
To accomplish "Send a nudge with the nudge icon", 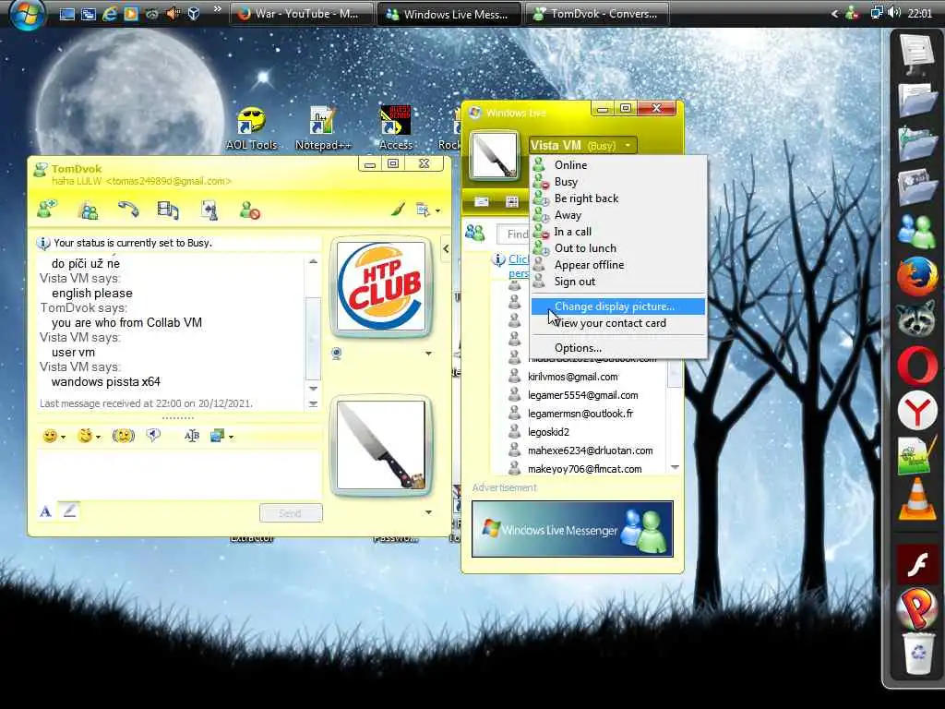I will coord(124,436).
